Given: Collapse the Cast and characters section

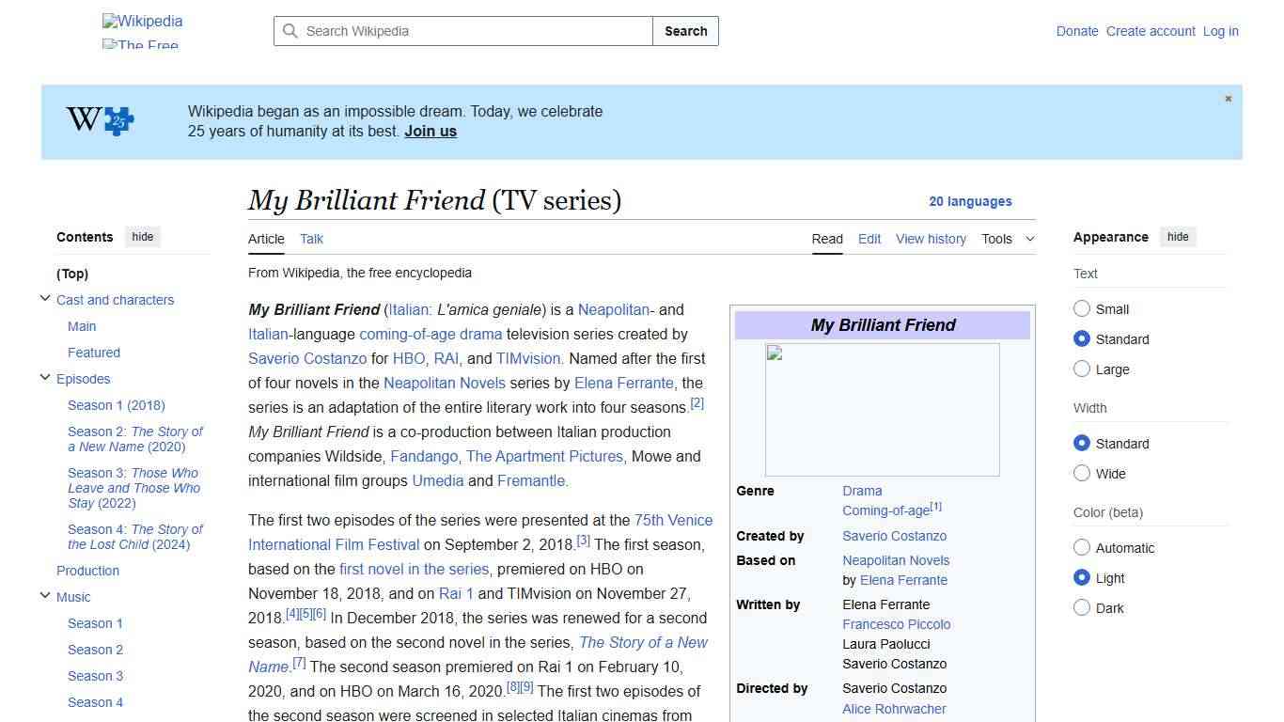Looking at the screenshot, I should (x=45, y=298).
